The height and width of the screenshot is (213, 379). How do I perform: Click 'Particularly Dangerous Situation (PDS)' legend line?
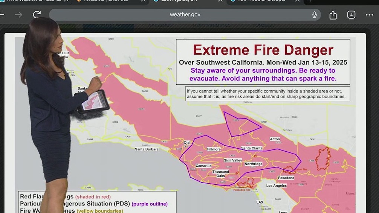(75, 204)
